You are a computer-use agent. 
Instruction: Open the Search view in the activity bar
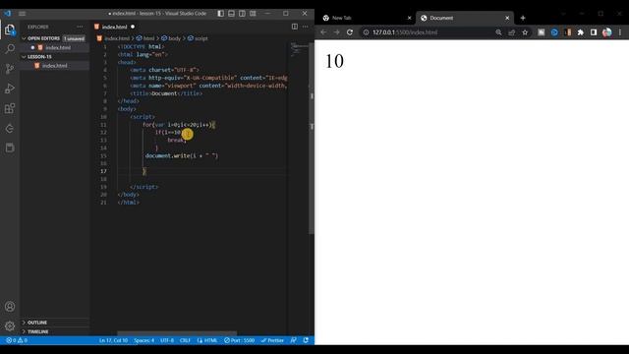click(x=10, y=49)
